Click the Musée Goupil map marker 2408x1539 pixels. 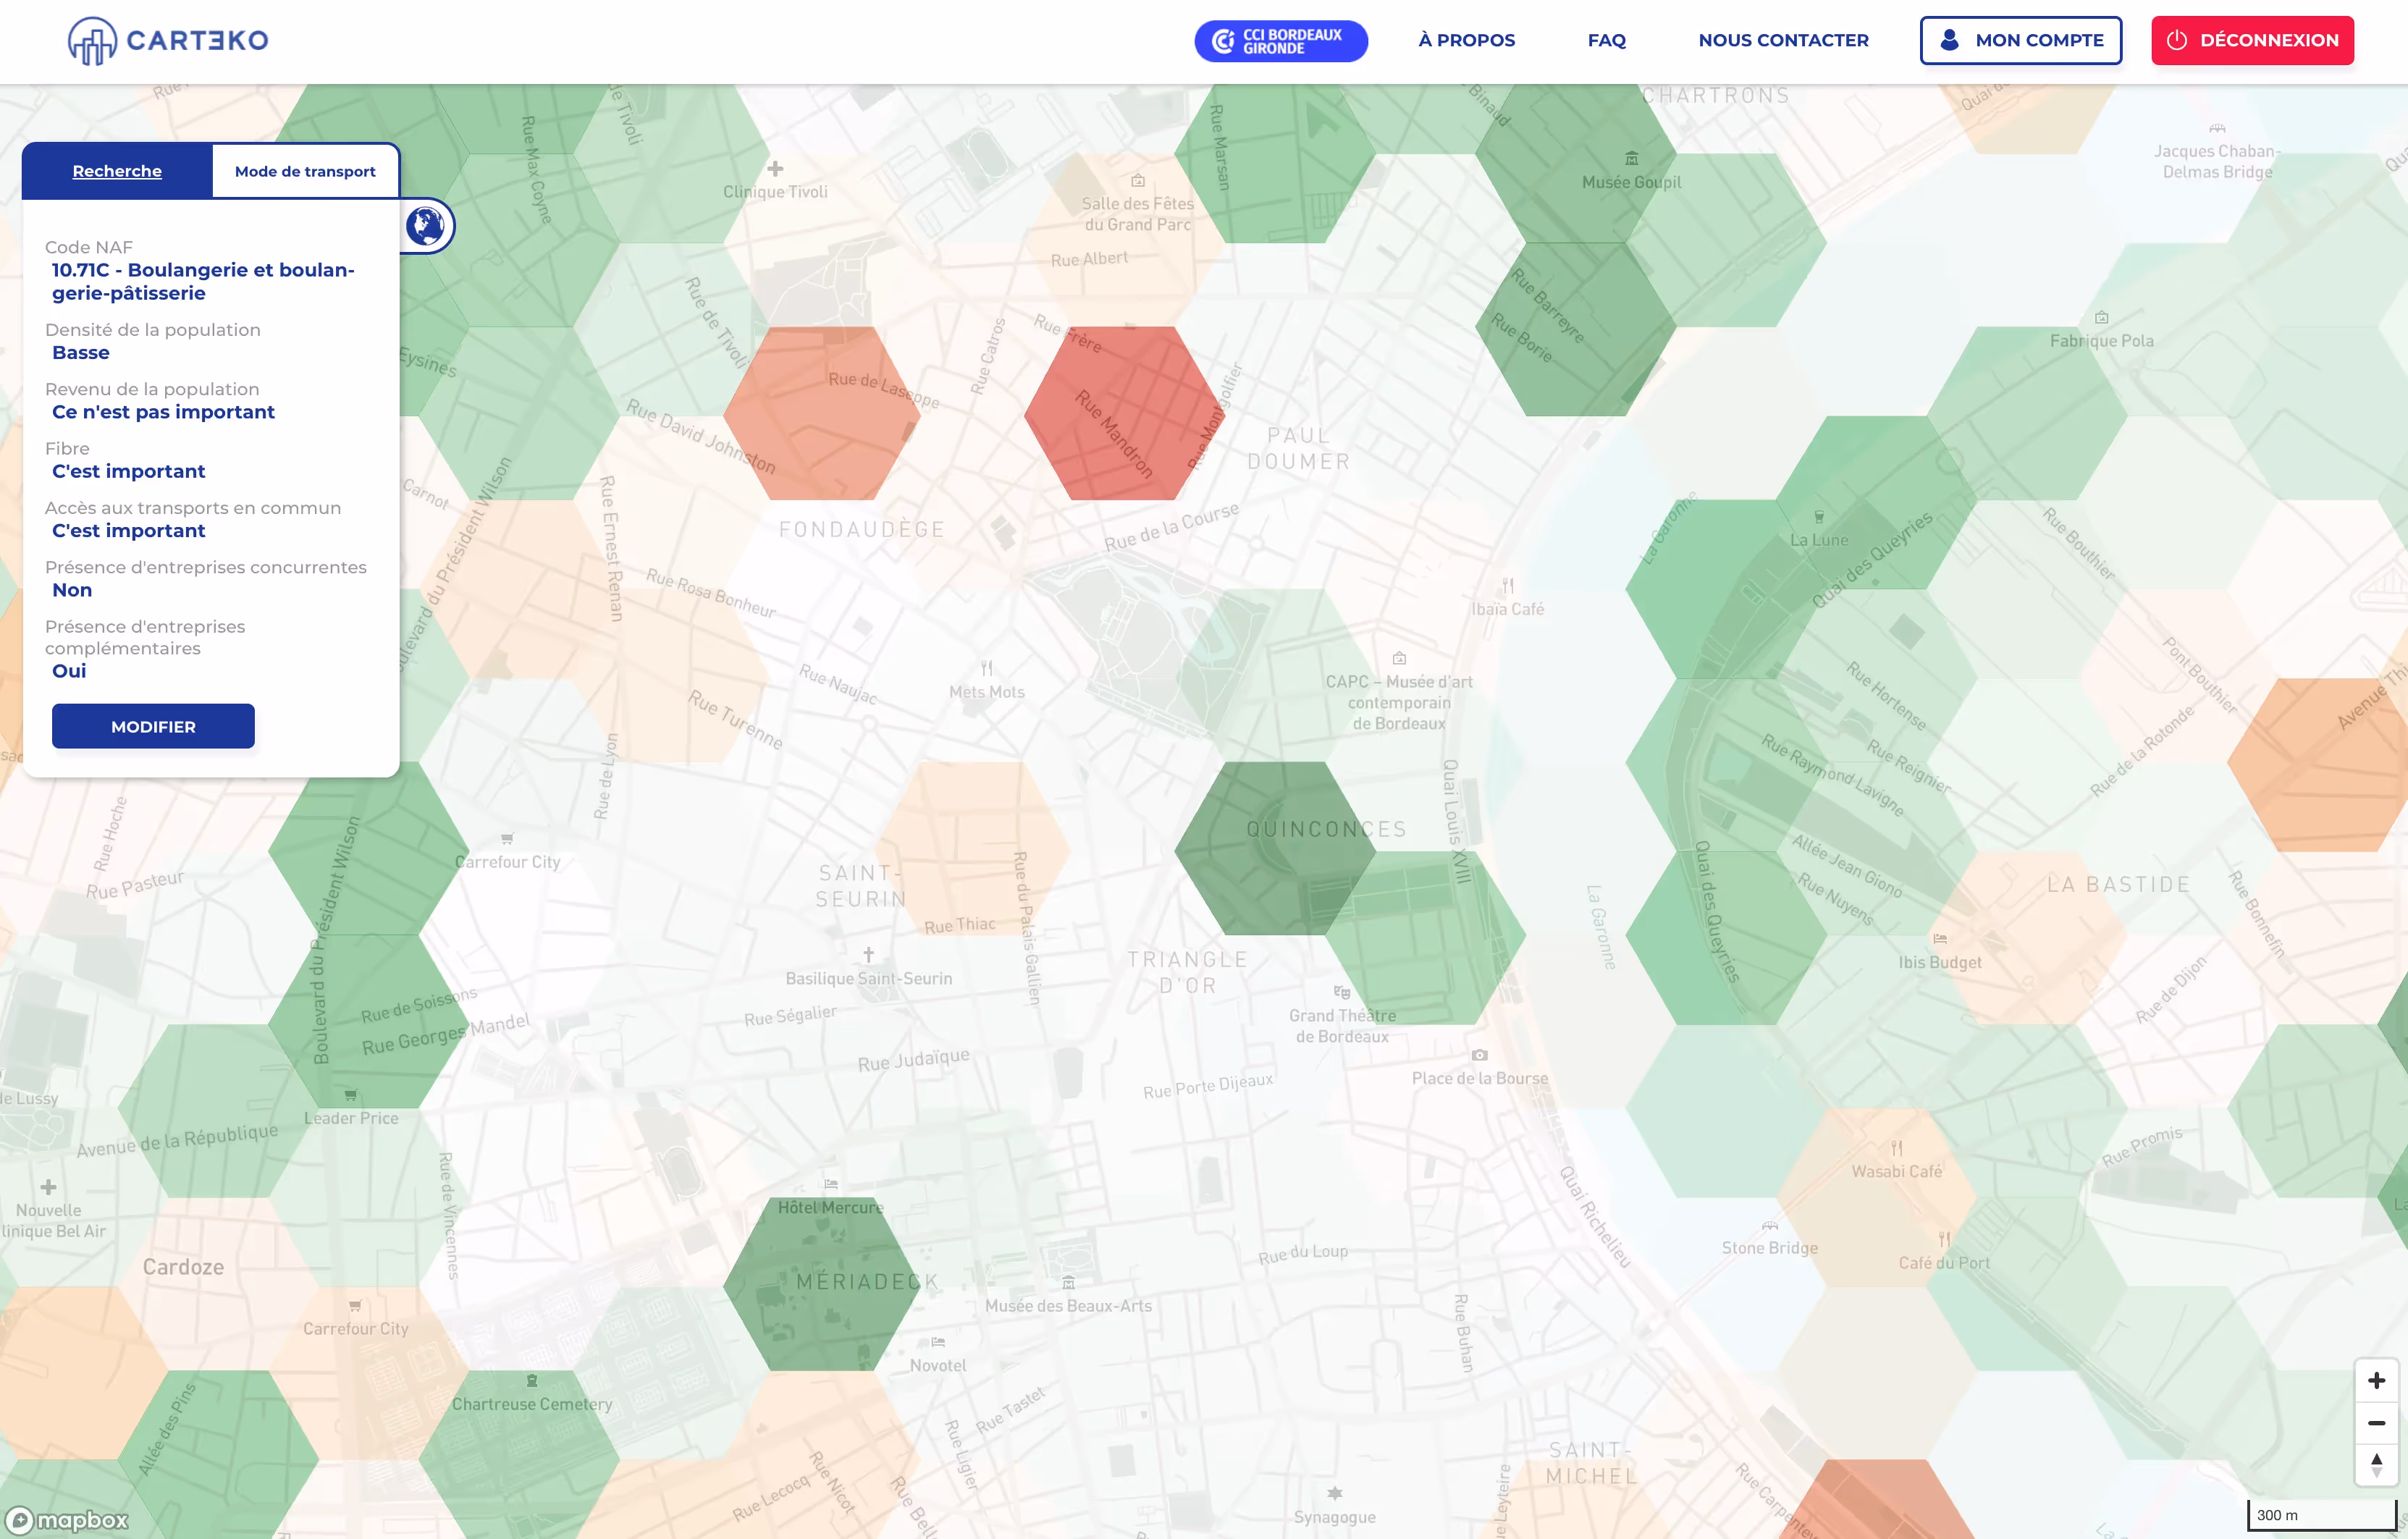(x=1631, y=159)
